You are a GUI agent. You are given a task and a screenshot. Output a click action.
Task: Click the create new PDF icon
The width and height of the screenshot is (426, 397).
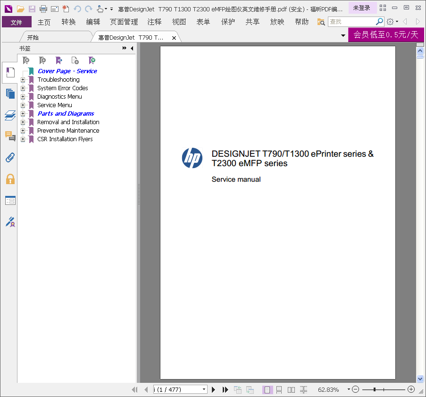click(66, 9)
